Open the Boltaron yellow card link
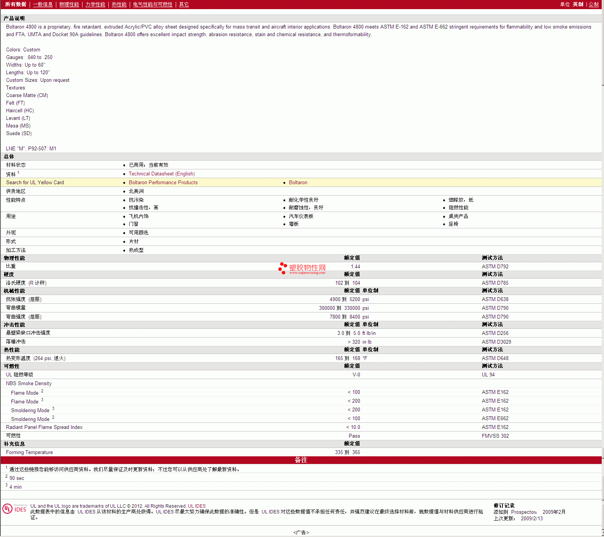 tap(298, 183)
